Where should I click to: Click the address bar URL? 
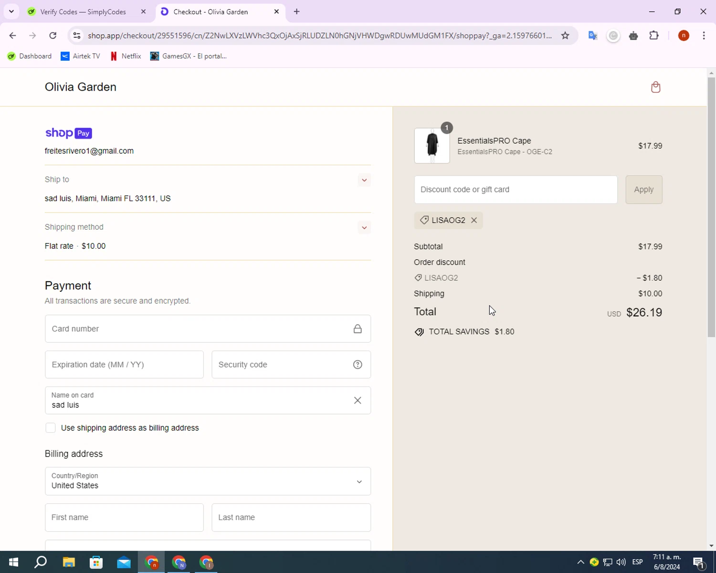click(320, 36)
